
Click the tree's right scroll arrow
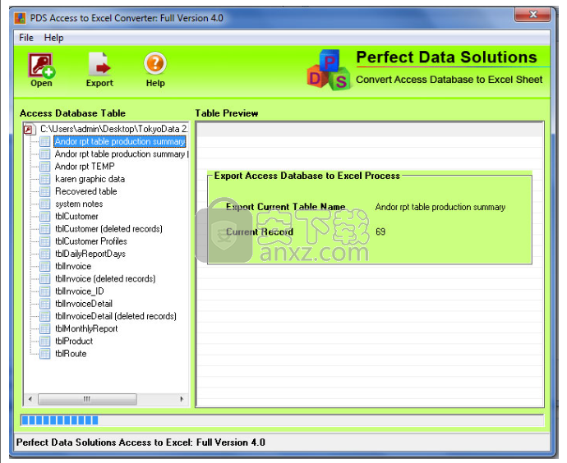click(182, 399)
